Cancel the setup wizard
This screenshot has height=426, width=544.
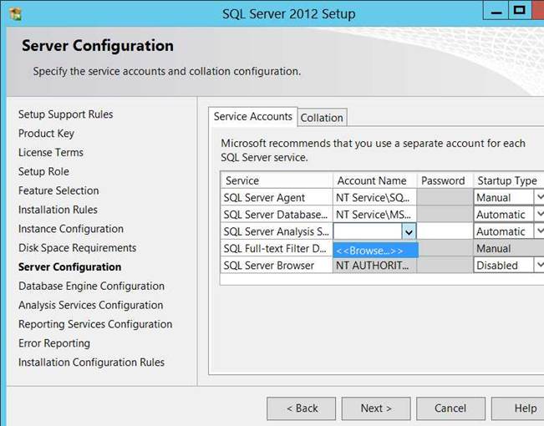[450, 408]
